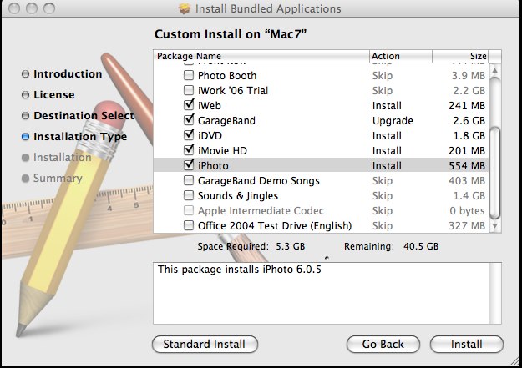Click the Size column header
The height and width of the screenshot is (368, 522).
pos(460,56)
